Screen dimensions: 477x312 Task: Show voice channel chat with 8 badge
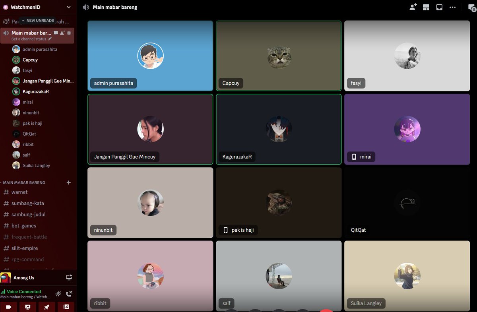point(471,7)
